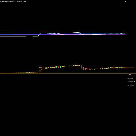Select the 604.45 price value
The image size is (136, 136).
[x=130, y=79]
